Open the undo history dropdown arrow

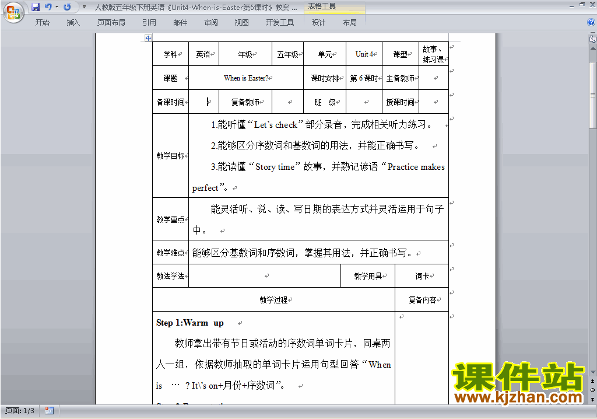coord(57,7)
